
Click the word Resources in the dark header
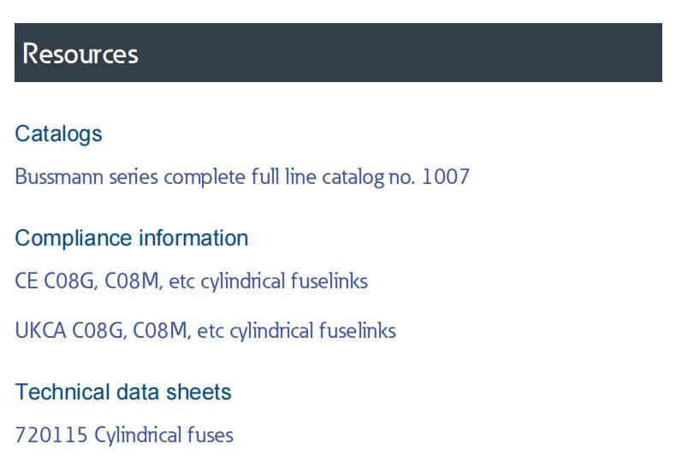click(80, 53)
